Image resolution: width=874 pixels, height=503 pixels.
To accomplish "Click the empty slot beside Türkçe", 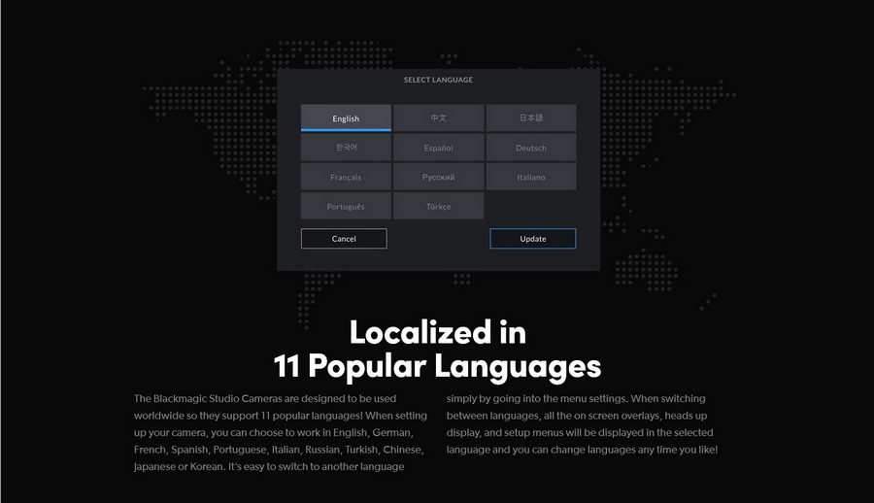I will pos(531,206).
